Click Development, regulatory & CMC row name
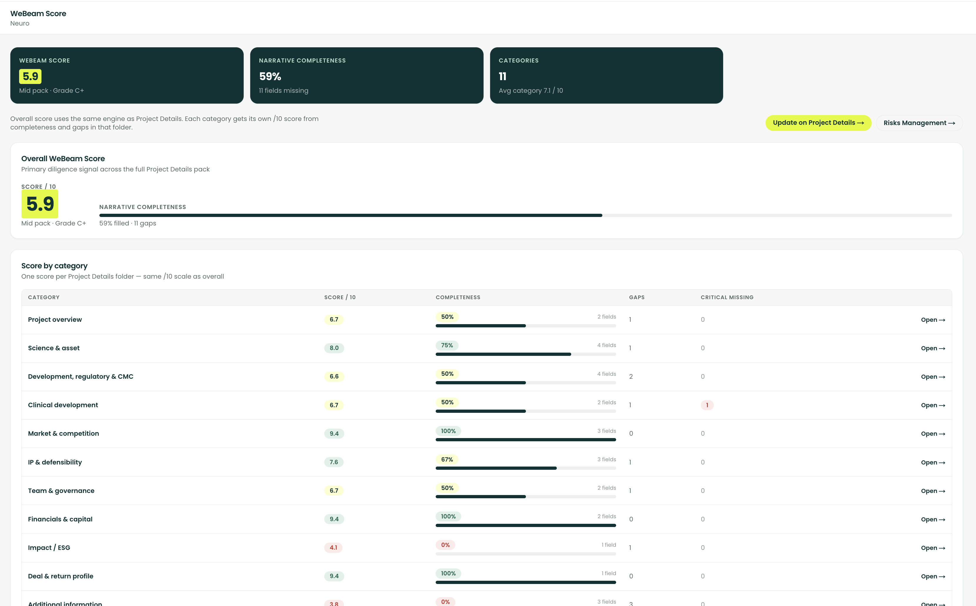The height and width of the screenshot is (606, 976). [x=81, y=376]
